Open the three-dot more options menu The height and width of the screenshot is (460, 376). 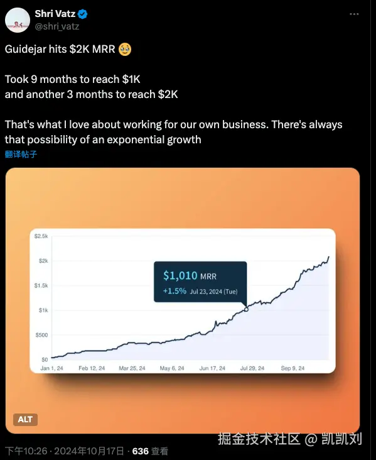(x=354, y=14)
